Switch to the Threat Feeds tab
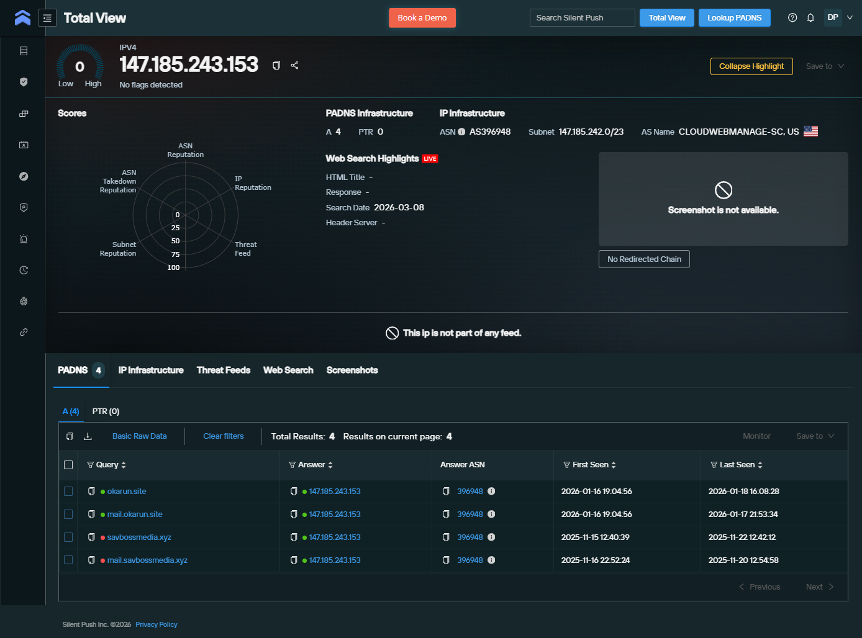 coord(223,370)
